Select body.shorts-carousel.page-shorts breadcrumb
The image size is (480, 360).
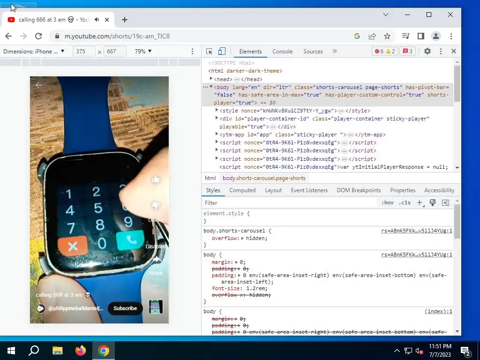click(264, 178)
